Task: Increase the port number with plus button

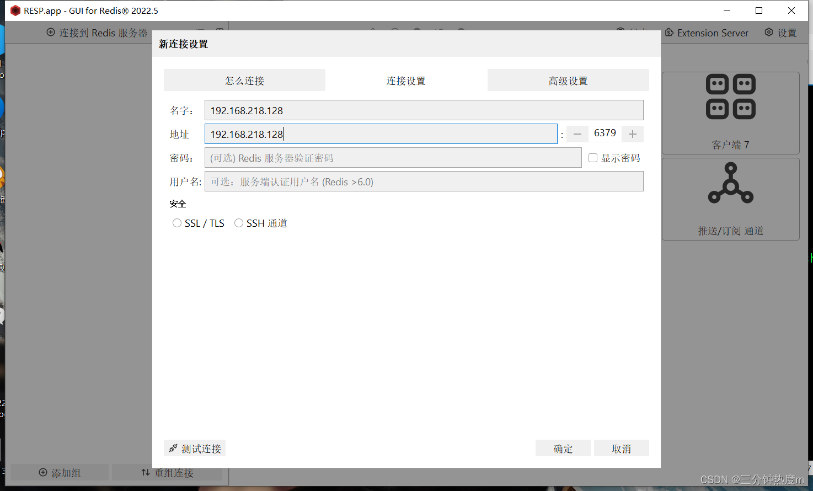Action: (633, 134)
